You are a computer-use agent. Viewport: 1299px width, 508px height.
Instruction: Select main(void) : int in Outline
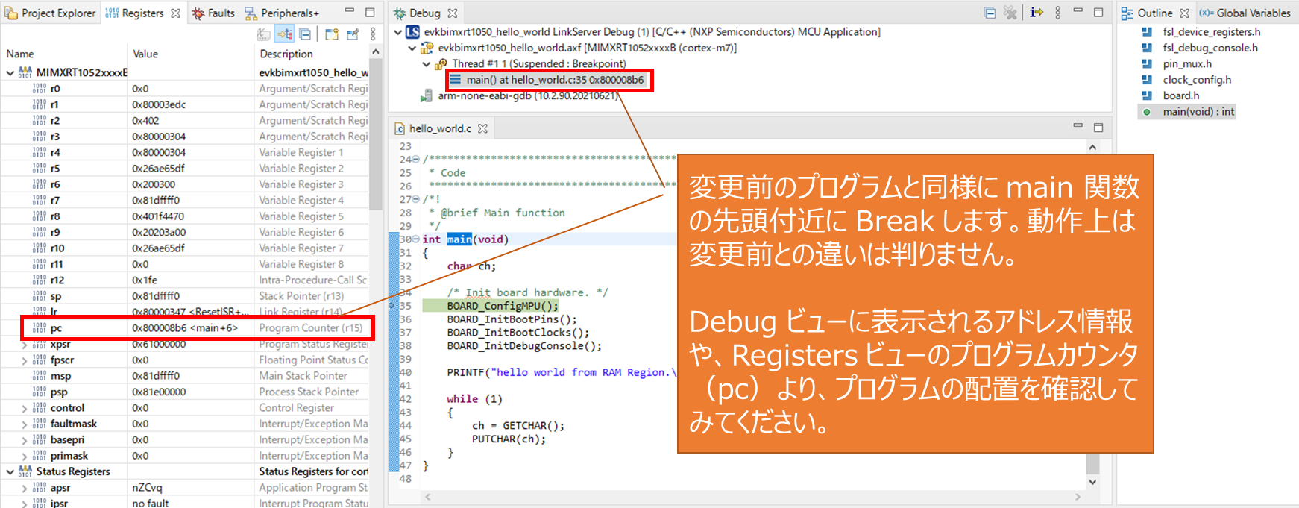pyautogui.click(x=1198, y=112)
